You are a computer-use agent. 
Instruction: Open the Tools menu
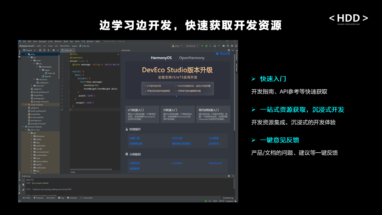77,41
